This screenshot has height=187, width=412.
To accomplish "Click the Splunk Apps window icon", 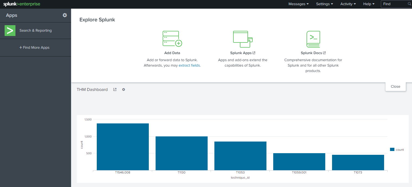I will pyautogui.click(x=243, y=39).
